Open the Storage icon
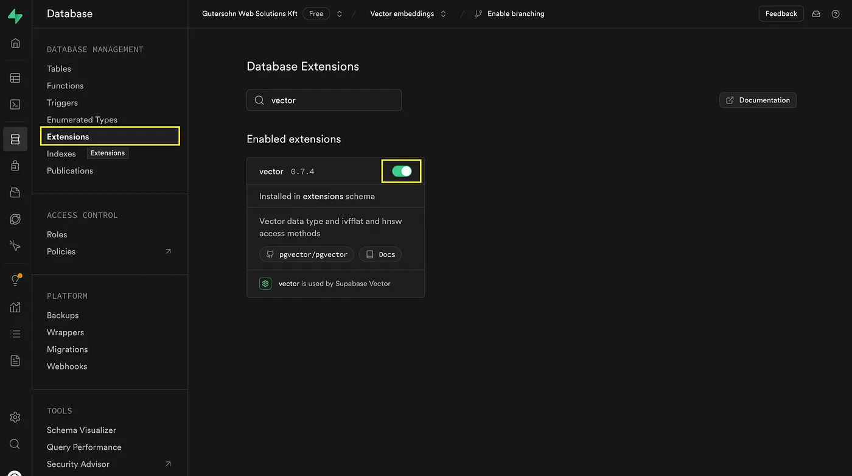 [x=15, y=192]
